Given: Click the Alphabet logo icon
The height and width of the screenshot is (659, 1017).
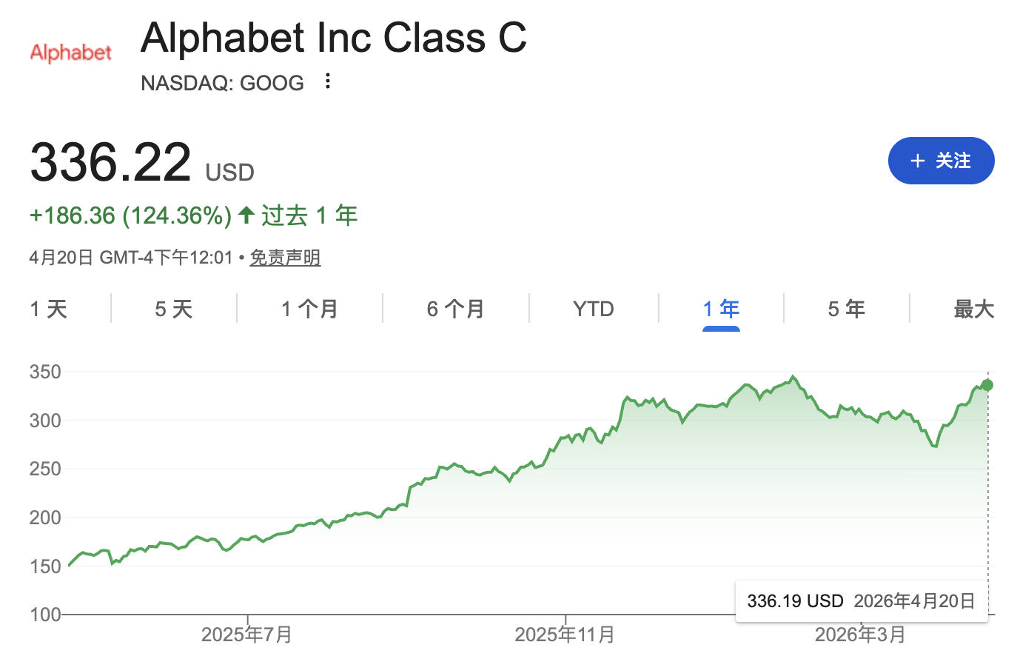Looking at the screenshot, I should [x=71, y=53].
